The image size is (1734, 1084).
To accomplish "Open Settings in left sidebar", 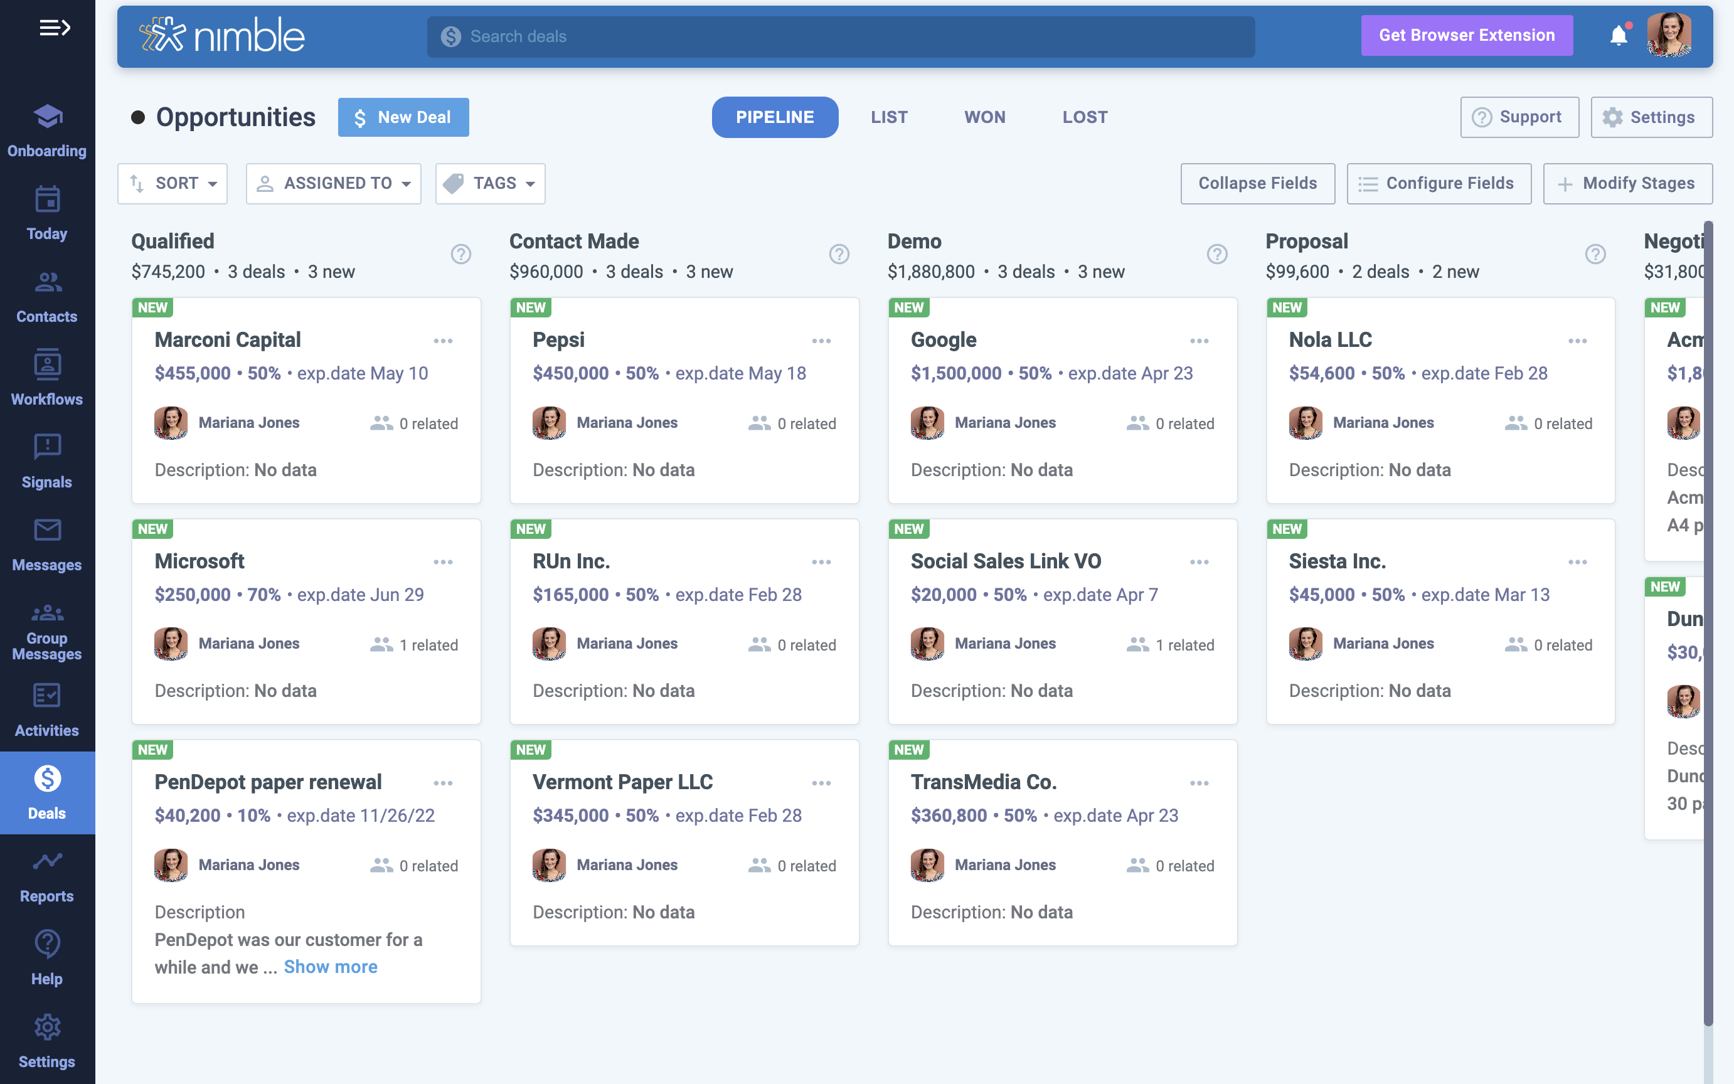I will click(x=47, y=1042).
